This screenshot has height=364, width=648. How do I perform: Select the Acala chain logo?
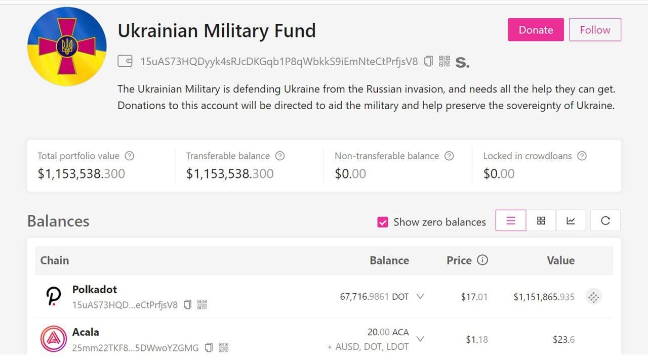click(x=53, y=339)
